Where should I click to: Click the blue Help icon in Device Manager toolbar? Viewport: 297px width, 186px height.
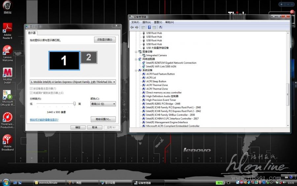coord(149,27)
